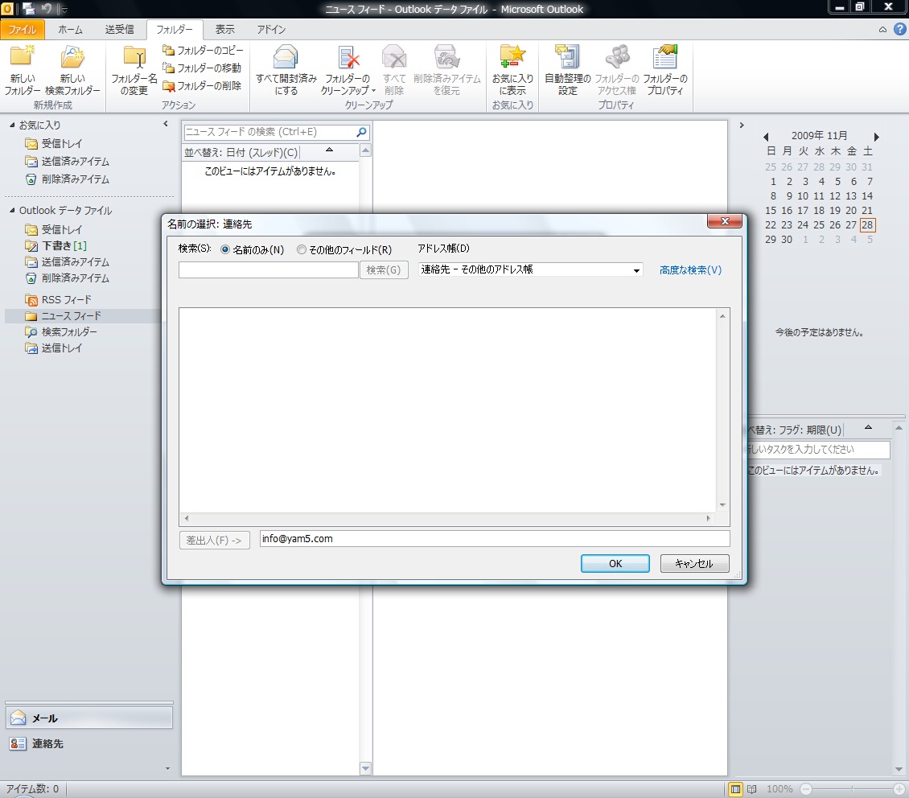Click search magnifier in ニュース フィード search
Viewport: 909px width, 798px height.
tap(361, 132)
